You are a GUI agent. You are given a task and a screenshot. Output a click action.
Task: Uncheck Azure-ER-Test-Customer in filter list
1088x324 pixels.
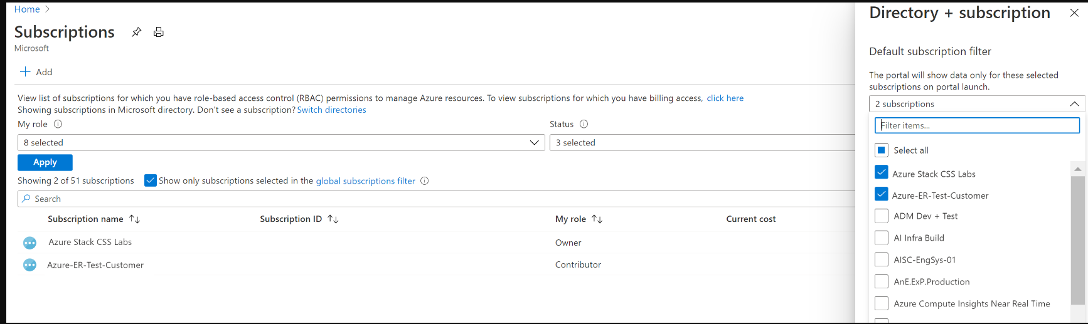[882, 194]
